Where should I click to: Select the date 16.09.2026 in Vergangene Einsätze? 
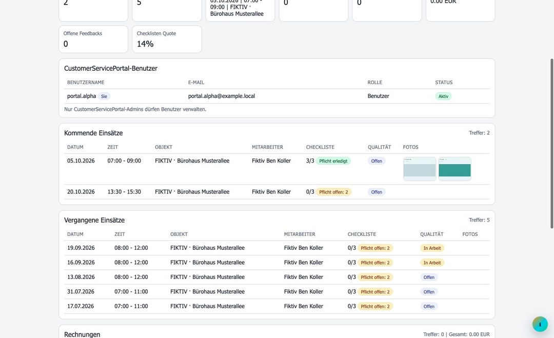pos(81,263)
